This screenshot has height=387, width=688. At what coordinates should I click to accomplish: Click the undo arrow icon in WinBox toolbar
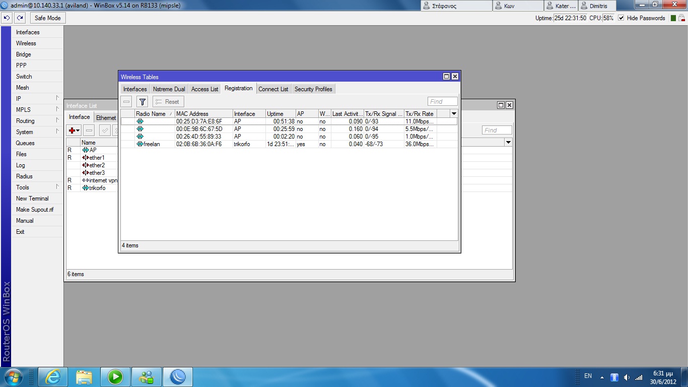(7, 18)
